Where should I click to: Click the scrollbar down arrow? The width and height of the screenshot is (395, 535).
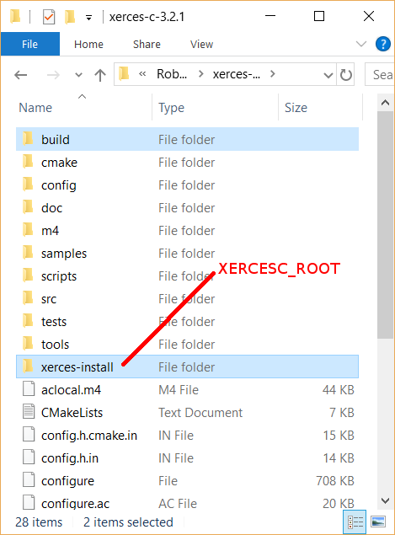(386, 500)
